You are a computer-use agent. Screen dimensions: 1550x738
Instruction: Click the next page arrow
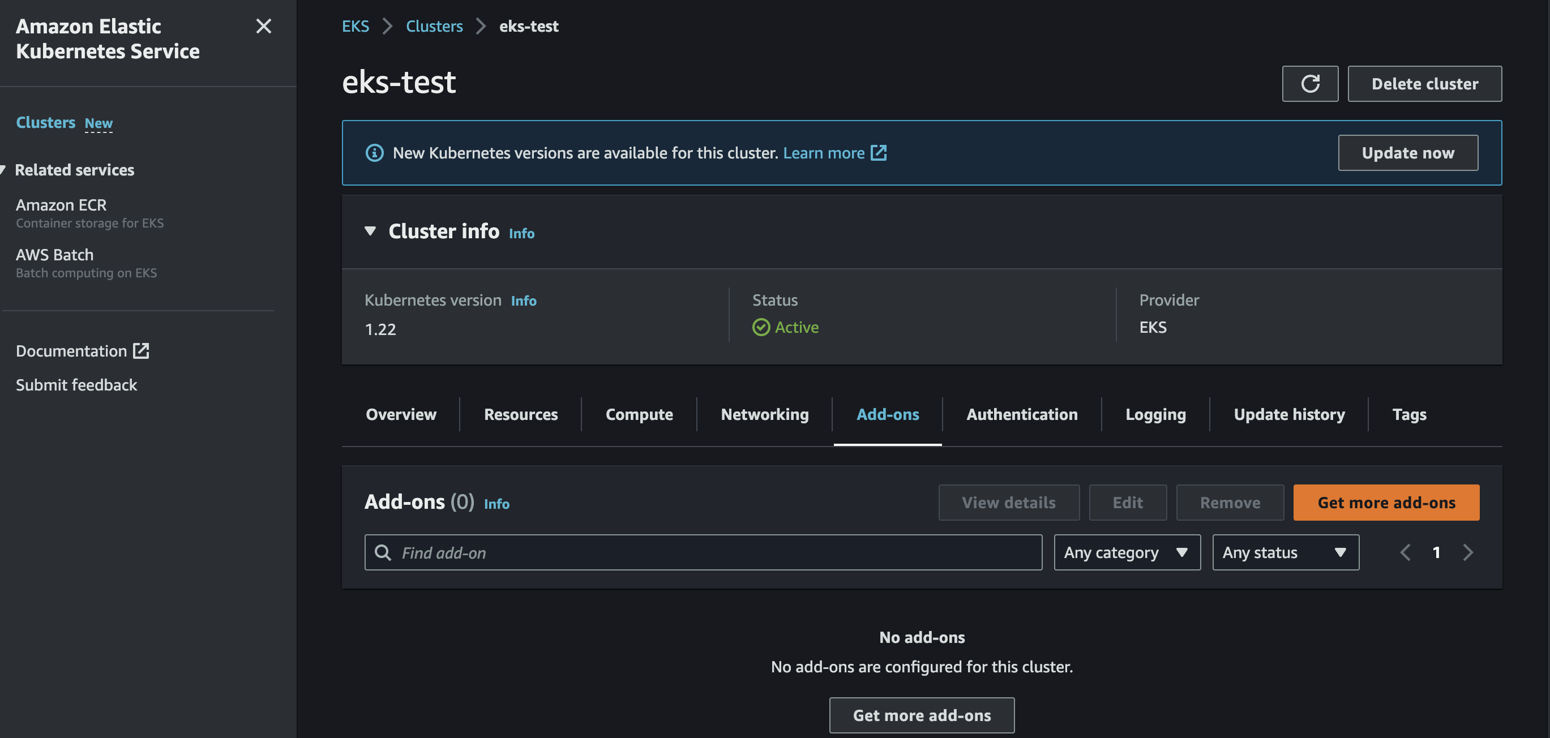(x=1467, y=552)
